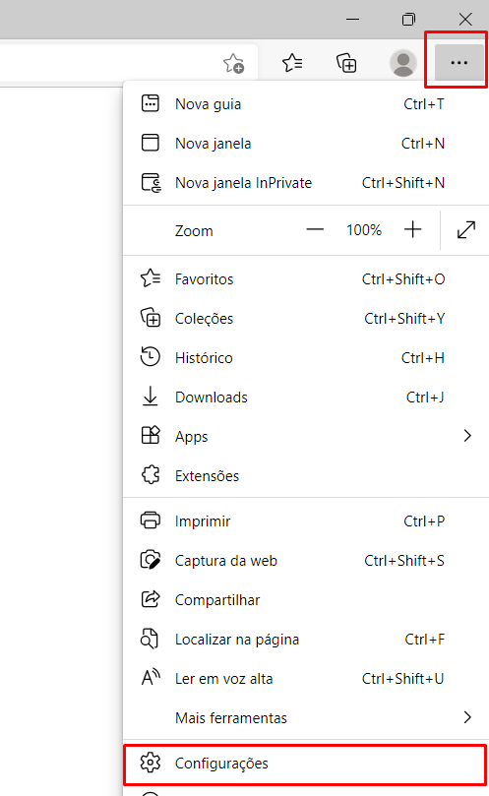Open the Collections toolbar icon
This screenshot has height=796, width=489.
click(346, 63)
